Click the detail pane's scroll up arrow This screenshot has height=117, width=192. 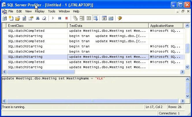[x=187, y=79]
